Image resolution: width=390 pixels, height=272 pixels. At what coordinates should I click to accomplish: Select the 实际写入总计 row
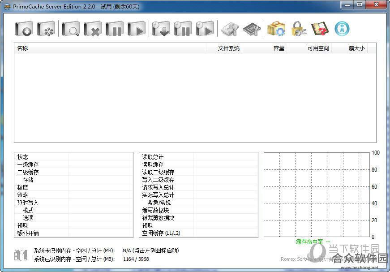[198, 195]
